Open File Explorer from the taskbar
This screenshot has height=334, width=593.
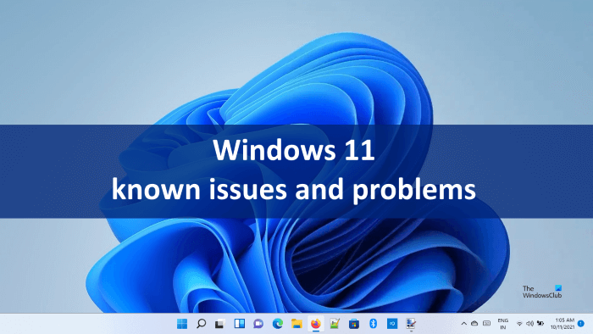coord(296,324)
